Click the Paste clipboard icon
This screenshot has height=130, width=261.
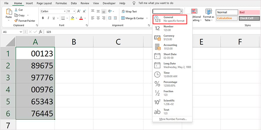[x=9, y=11]
